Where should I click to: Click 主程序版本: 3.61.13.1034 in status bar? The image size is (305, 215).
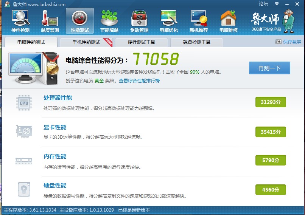[30, 210]
